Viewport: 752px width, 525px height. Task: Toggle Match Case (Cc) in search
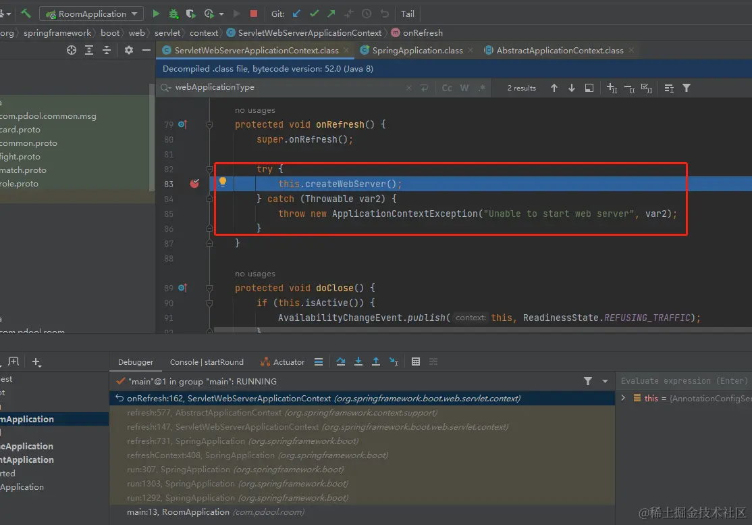447,88
